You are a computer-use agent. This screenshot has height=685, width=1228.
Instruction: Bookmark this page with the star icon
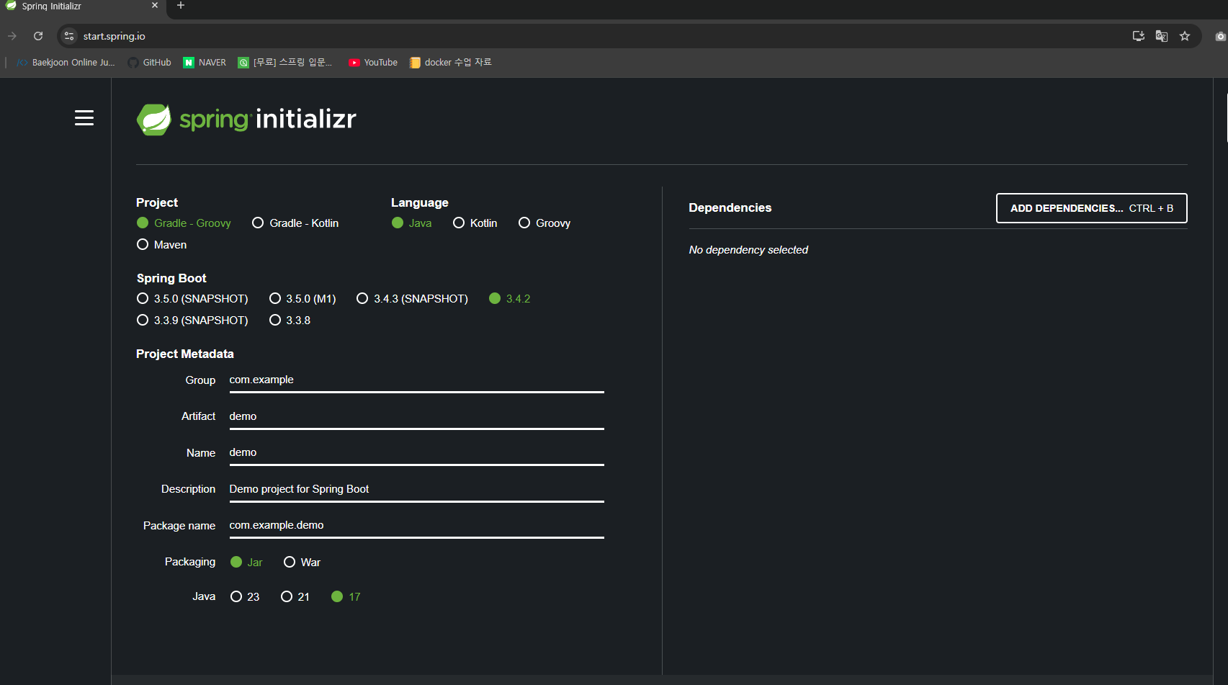coord(1185,36)
